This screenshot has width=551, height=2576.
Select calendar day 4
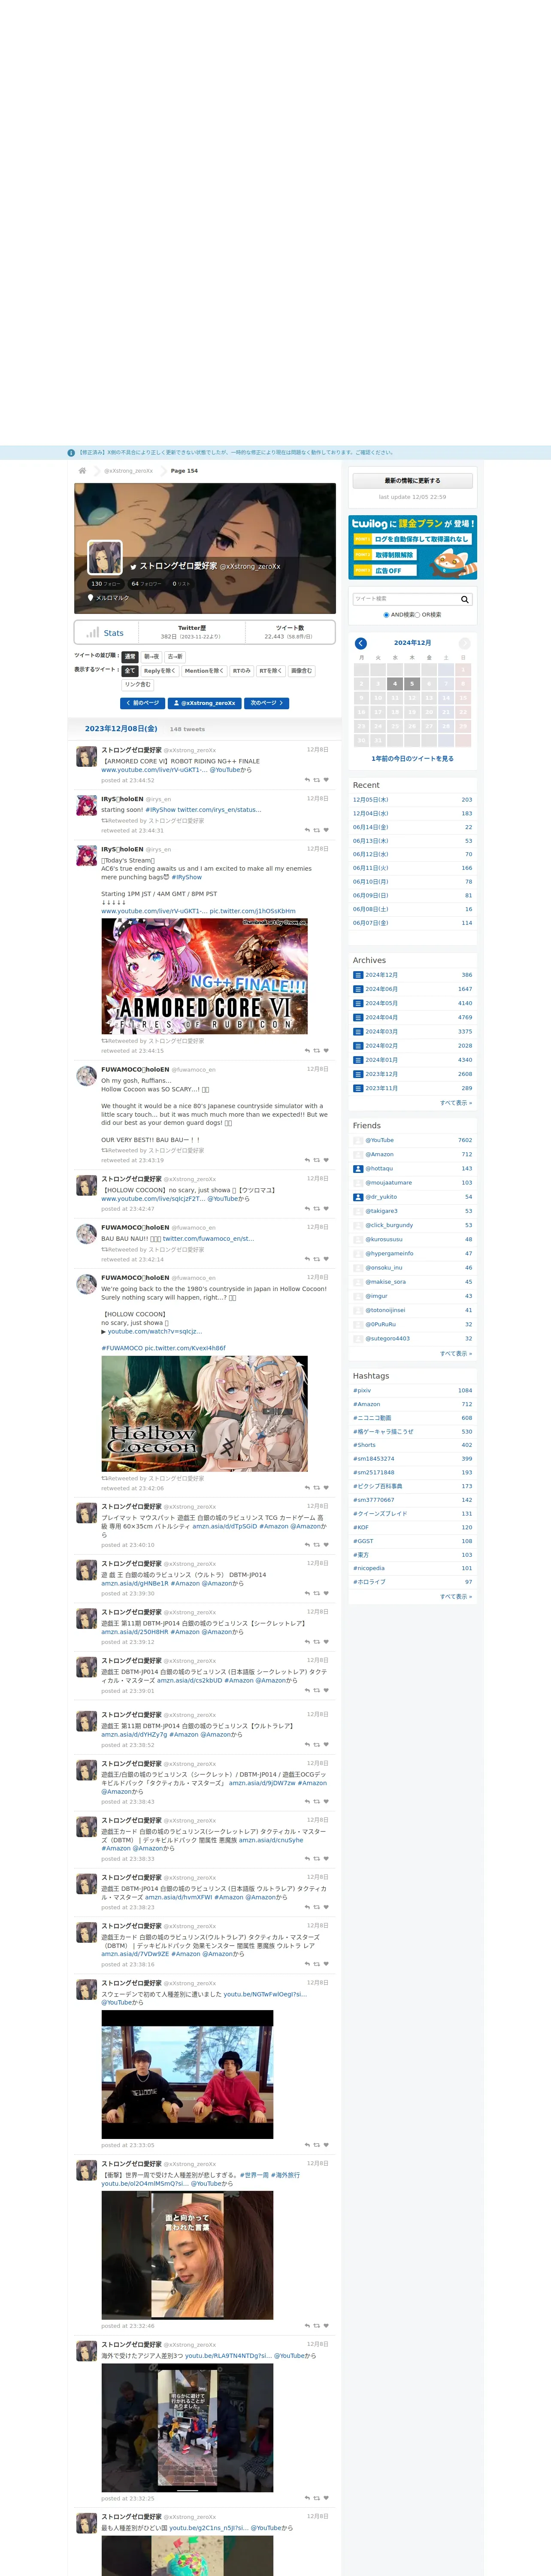pyautogui.click(x=395, y=684)
